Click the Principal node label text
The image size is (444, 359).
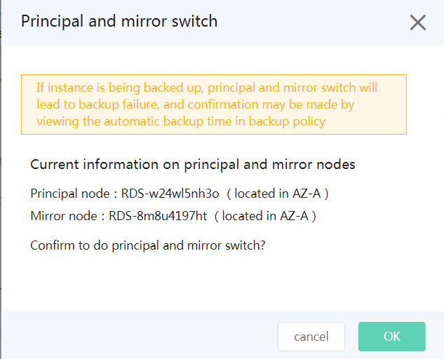(x=70, y=194)
